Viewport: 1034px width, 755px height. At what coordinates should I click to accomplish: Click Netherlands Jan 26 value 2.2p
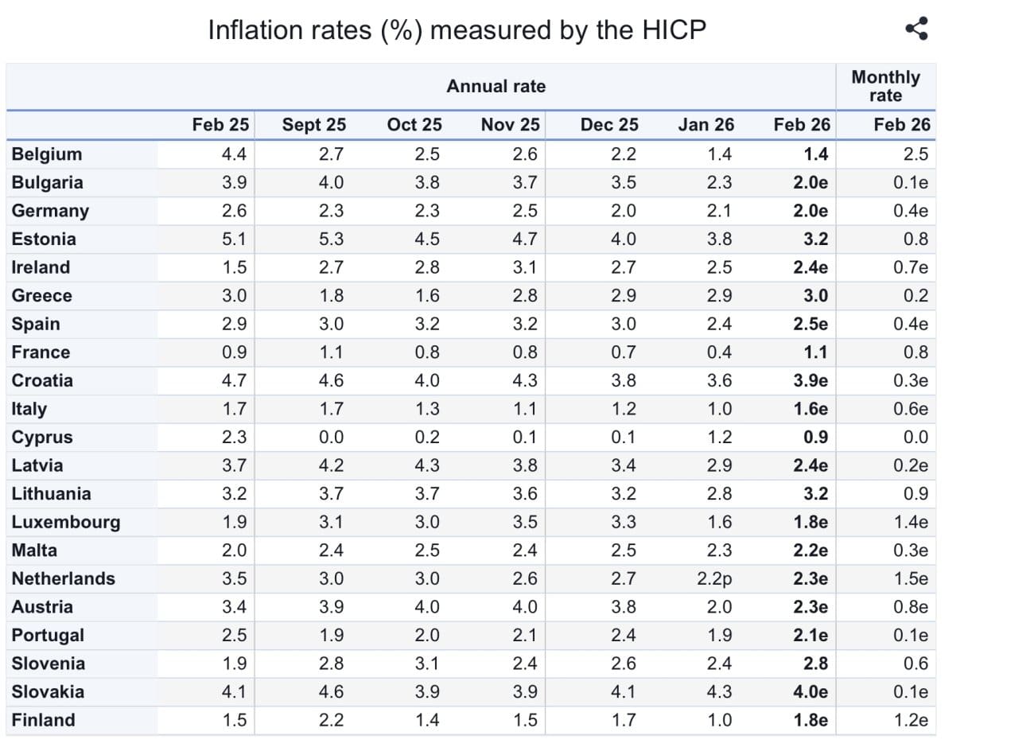tap(714, 578)
